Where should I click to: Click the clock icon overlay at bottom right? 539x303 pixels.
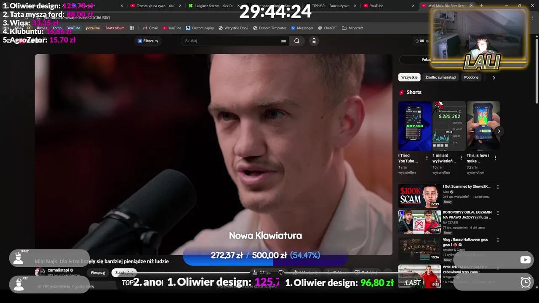526,282
